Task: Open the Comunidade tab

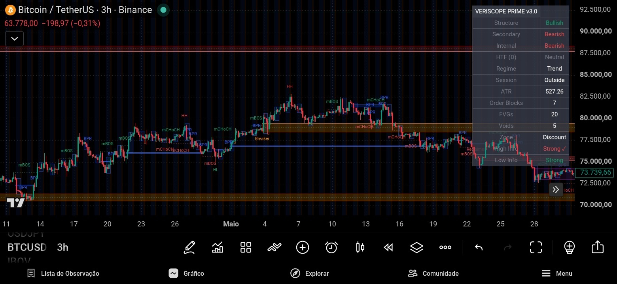Action: click(x=433, y=273)
